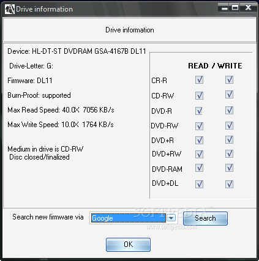Click the CD-RW format label
This screenshot has width=259, height=261.
(163, 96)
